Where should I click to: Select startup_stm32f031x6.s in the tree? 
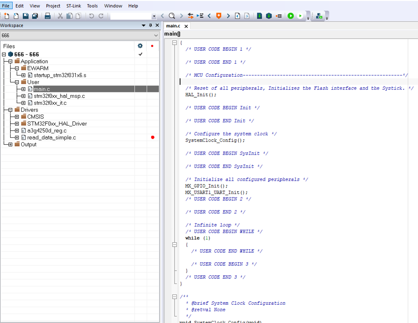60,75
